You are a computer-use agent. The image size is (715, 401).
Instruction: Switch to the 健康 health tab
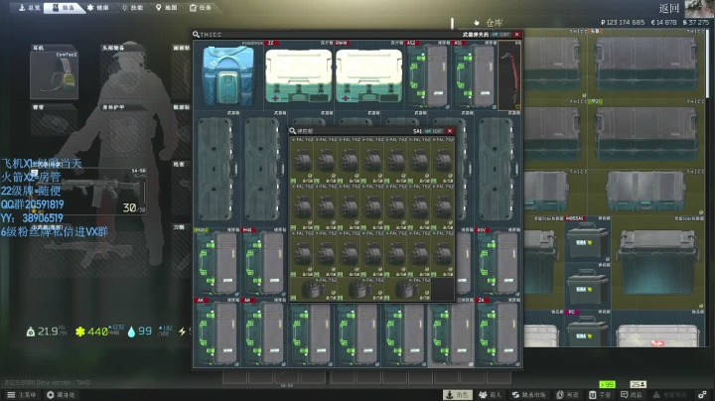98,8
